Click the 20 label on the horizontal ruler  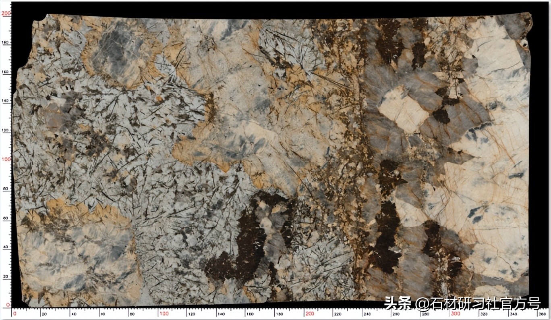click(x=44, y=314)
